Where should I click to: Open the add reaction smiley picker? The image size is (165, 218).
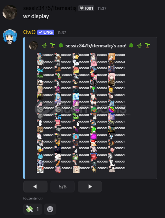(x=50, y=209)
